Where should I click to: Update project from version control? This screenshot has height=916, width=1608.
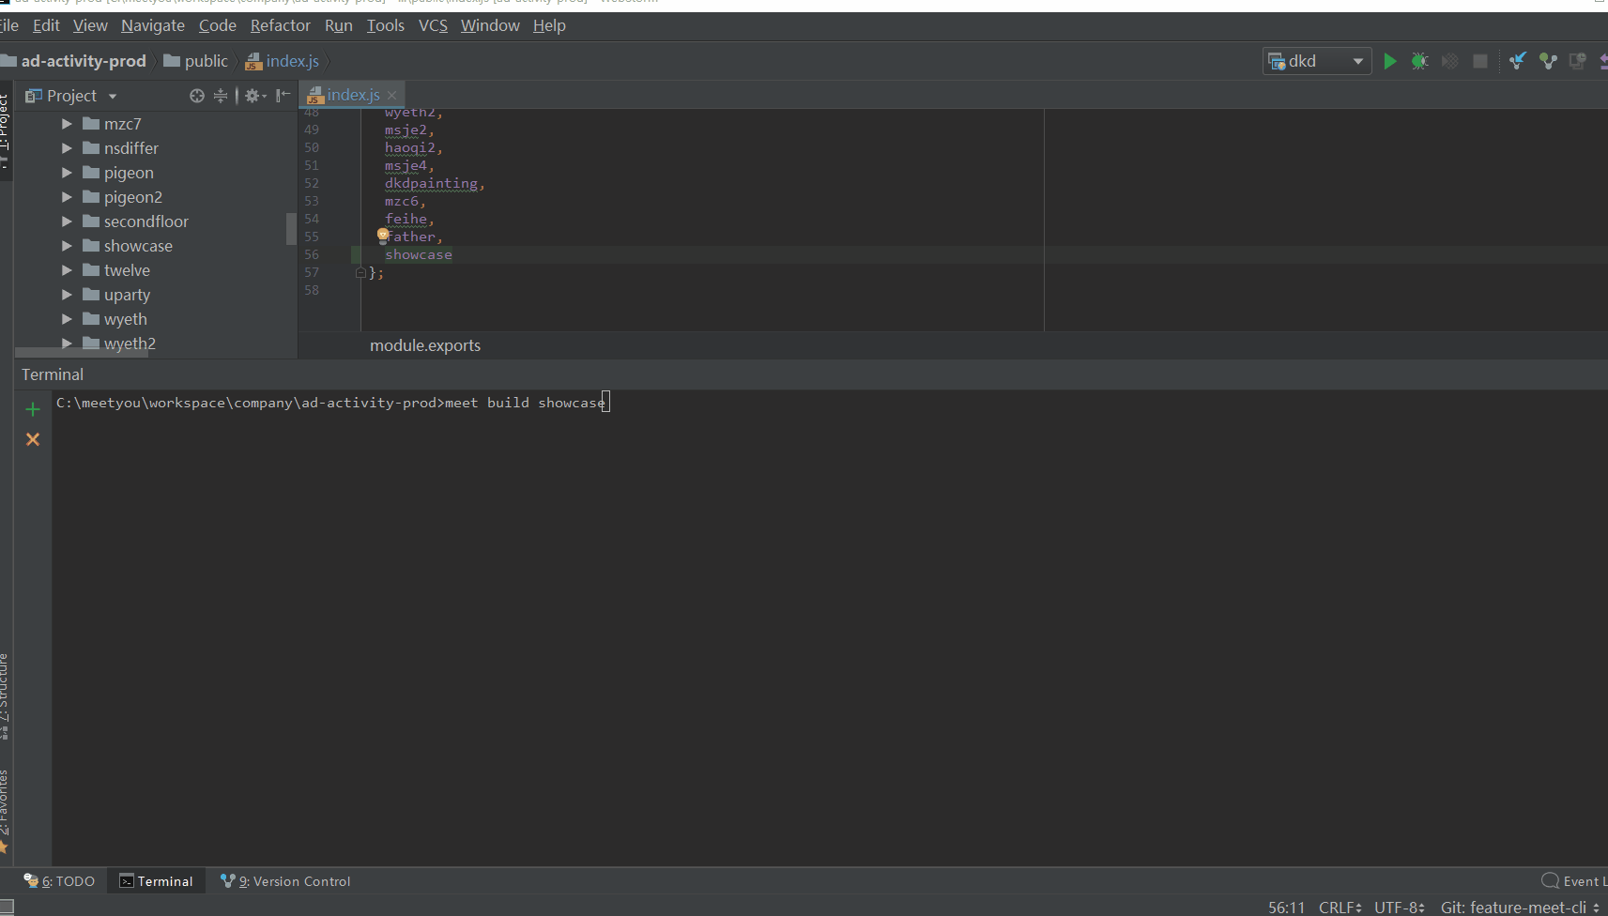coord(1518,61)
